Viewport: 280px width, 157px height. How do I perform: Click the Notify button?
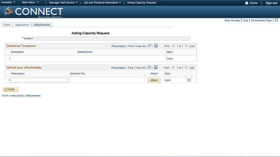tap(10, 89)
